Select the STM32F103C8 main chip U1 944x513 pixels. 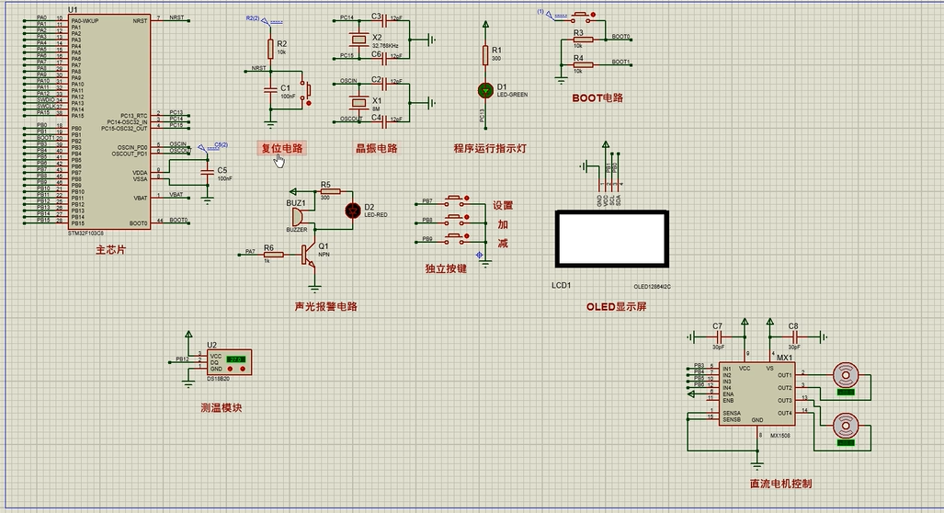point(109,122)
